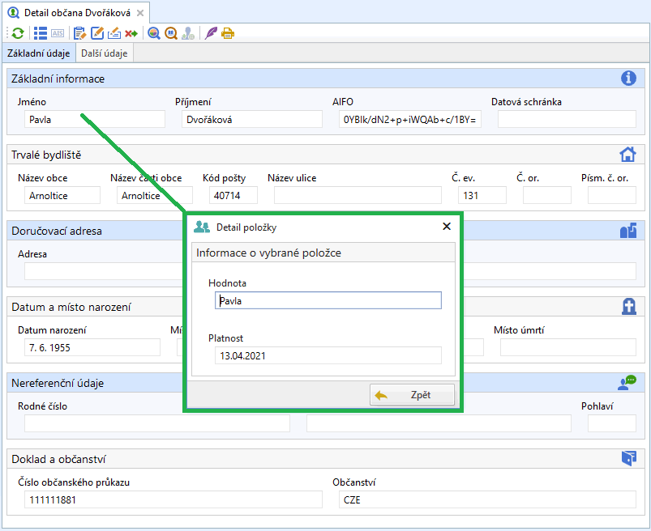Select the Základní údaje tab
The width and height of the screenshot is (651, 531).
point(39,53)
